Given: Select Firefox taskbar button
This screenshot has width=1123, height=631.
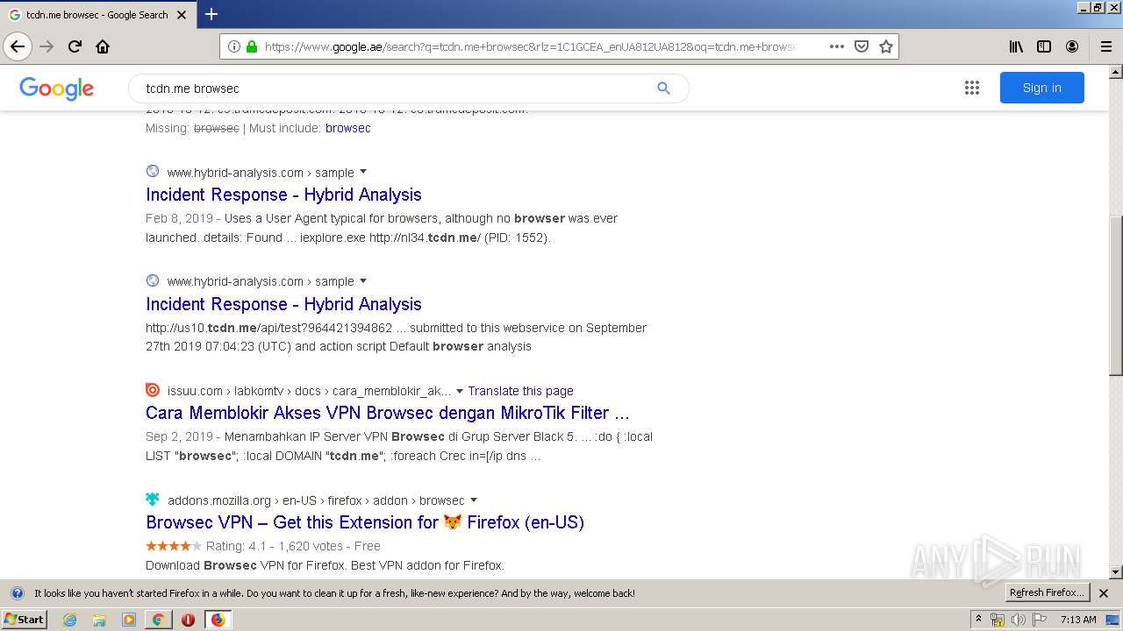Looking at the screenshot, I should tap(218, 620).
